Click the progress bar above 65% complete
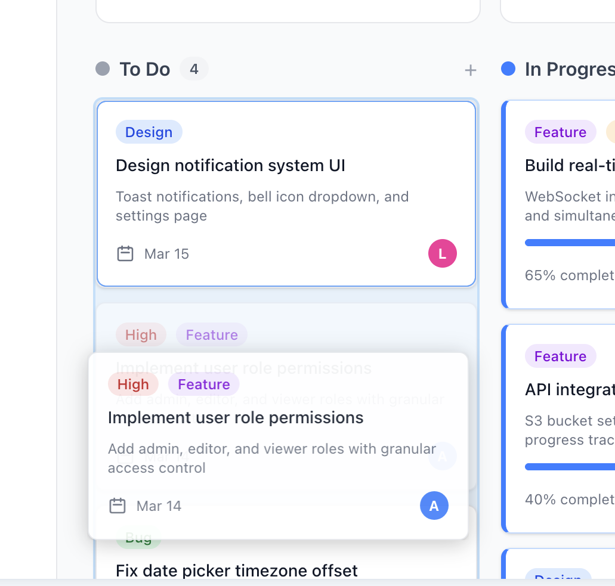Screen dimensions: 615x586 pyautogui.click(x=570, y=243)
